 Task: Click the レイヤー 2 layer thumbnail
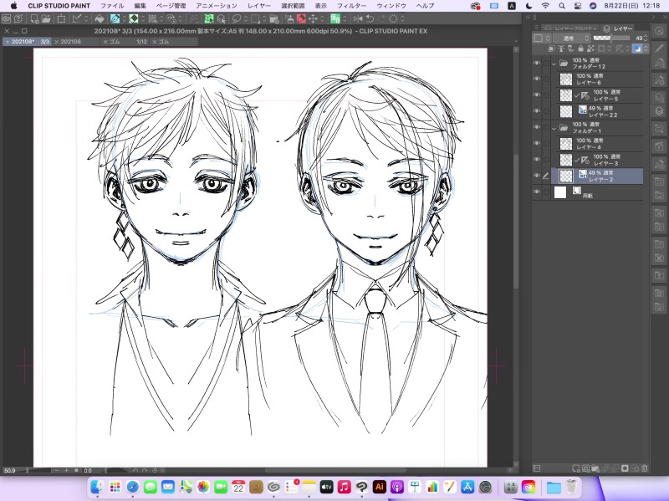(566, 176)
